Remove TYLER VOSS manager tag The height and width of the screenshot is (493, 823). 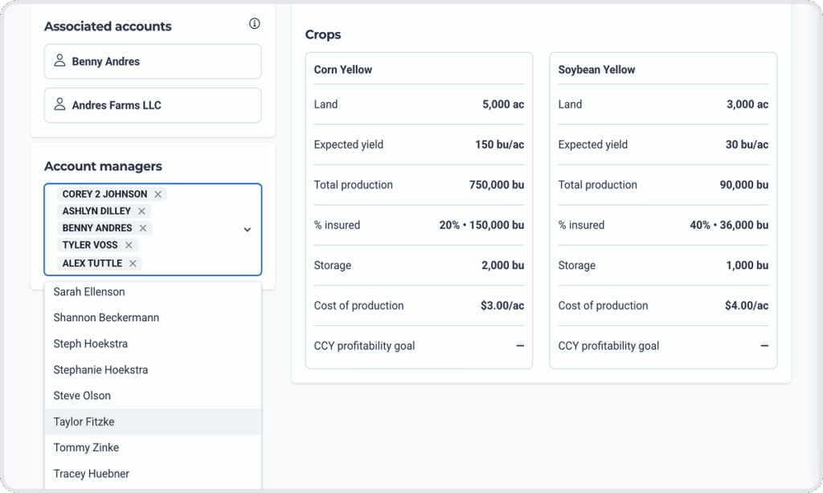[129, 245]
